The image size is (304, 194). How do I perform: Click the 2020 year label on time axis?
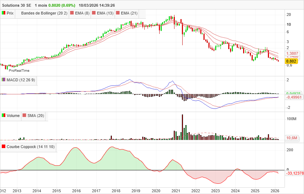156,191
